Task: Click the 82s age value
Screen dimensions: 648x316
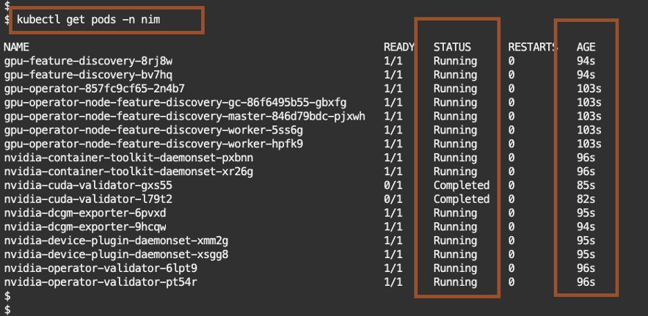Action: tap(586, 199)
